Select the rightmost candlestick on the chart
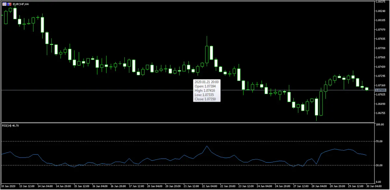The width and height of the screenshot is (390, 190). [367, 89]
